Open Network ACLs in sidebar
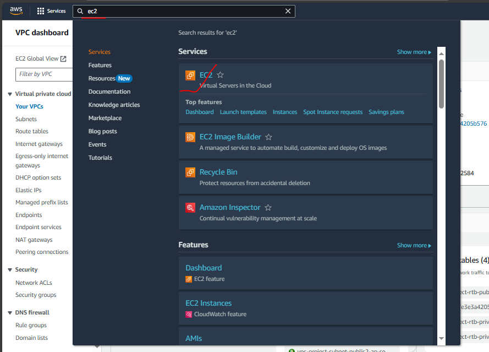Image resolution: width=489 pixels, height=352 pixels. point(34,283)
